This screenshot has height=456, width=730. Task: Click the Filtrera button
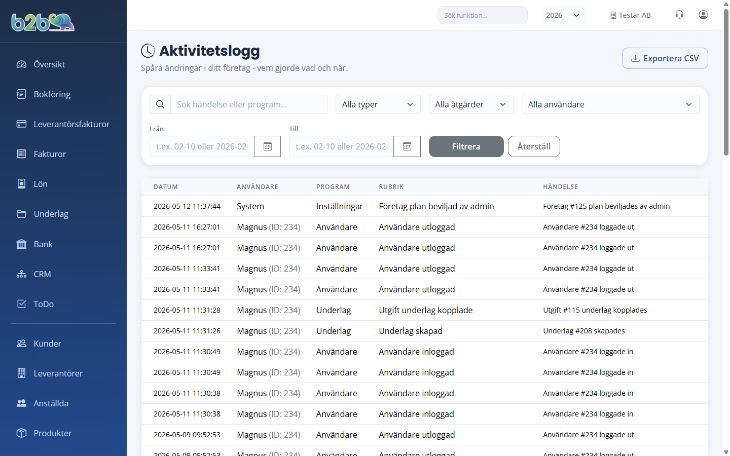click(466, 146)
